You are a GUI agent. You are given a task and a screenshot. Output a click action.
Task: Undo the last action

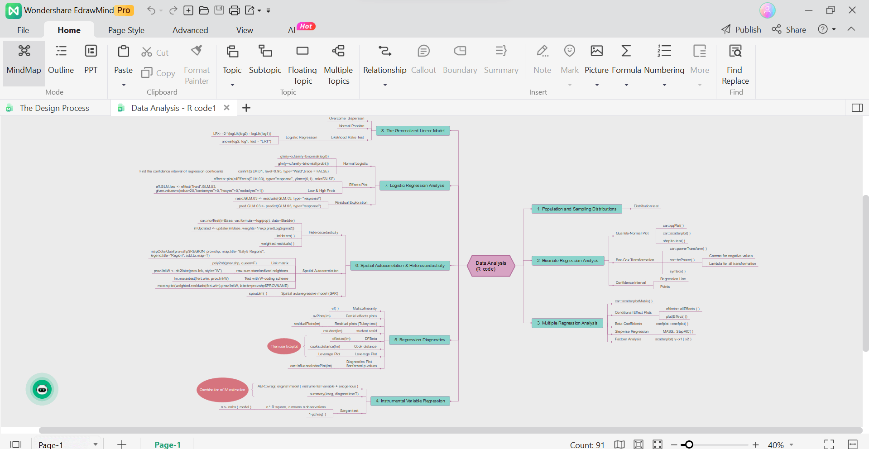pyautogui.click(x=151, y=10)
